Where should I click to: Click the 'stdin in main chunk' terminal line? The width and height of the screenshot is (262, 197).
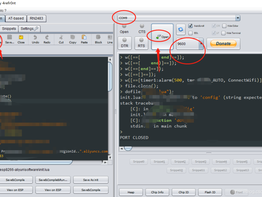coord(159,126)
